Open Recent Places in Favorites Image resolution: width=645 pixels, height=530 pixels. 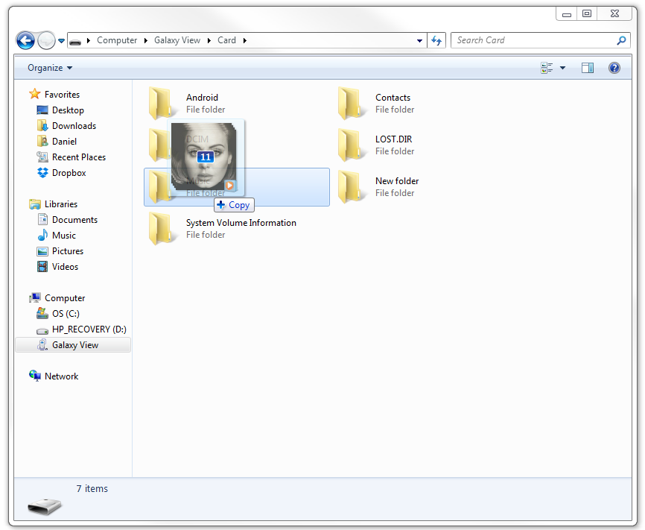(x=79, y=157)
